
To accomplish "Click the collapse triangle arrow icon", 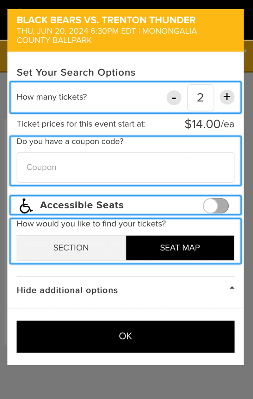I will tap(232, 288).
